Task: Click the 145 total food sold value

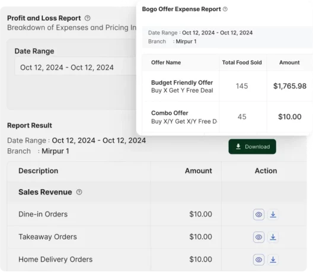Action: pyautogui.click(x=242, y=86)
